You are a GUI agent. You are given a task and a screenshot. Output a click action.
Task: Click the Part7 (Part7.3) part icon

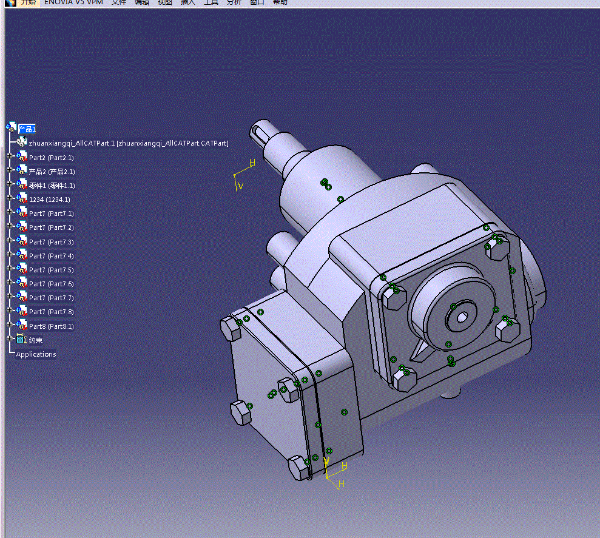point(22,240)
